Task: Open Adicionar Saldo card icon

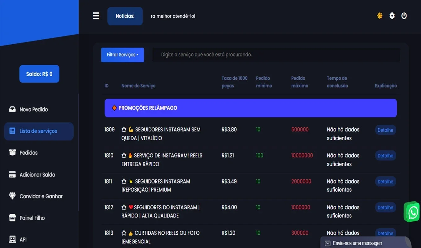Action: (x=12, y=175)
